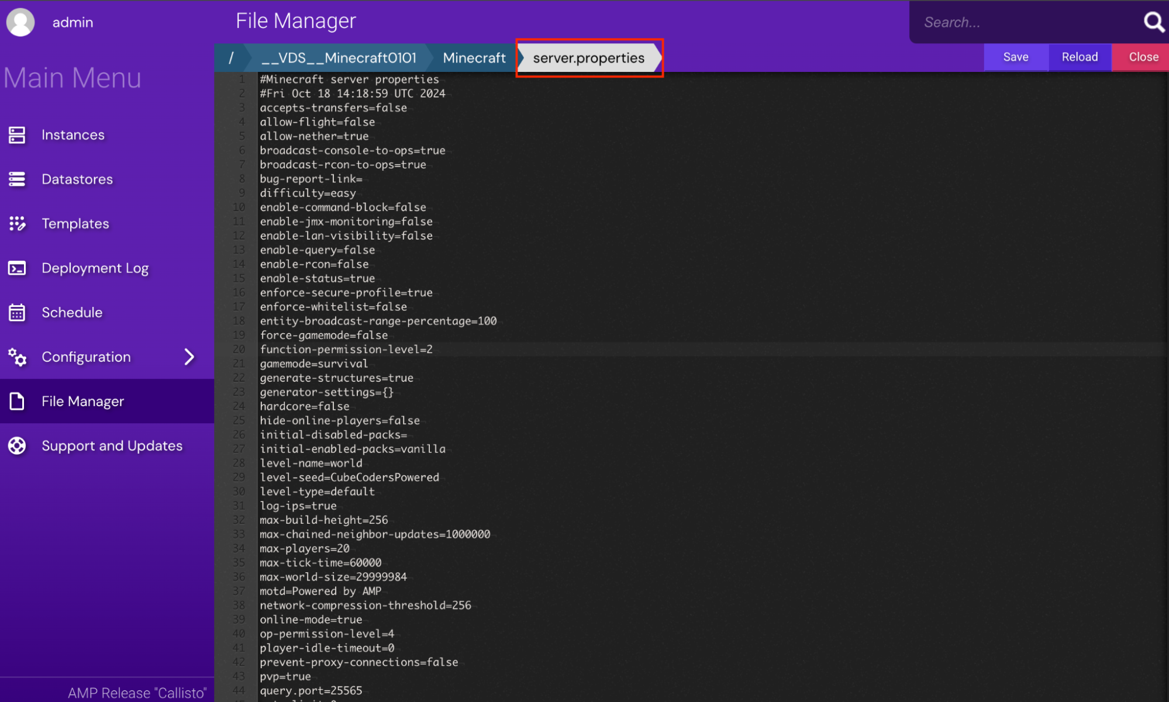Image resolution: width=1169 pixels, height=702 pixels.
Task: Click the Configuration gear icon
Action: pos(18,357)
